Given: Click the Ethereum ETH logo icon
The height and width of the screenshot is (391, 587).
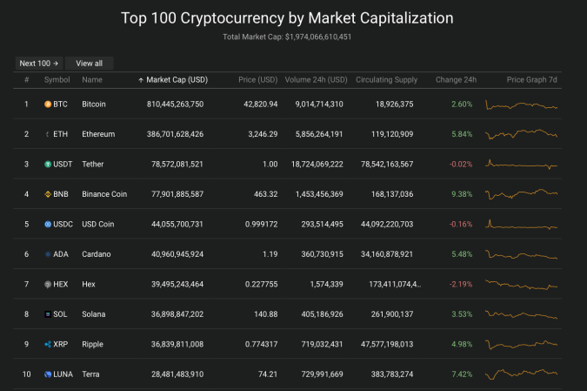Looking at the screenshot, I should [x=48, y=134].
